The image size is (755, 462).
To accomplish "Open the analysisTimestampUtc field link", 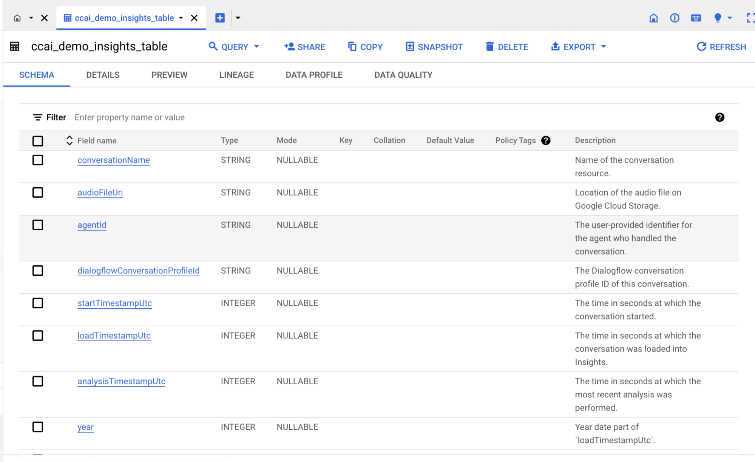I will pyautogui.click(x=121, y=381).
